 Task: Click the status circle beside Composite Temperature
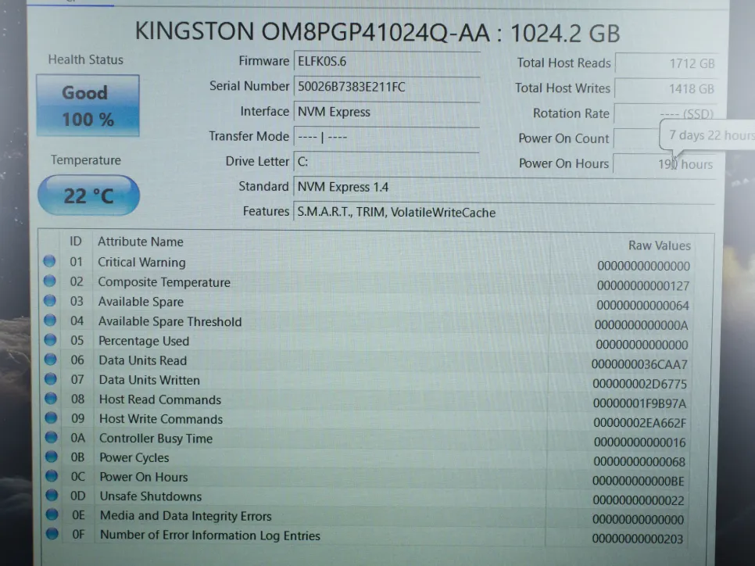tap(50, 281)
